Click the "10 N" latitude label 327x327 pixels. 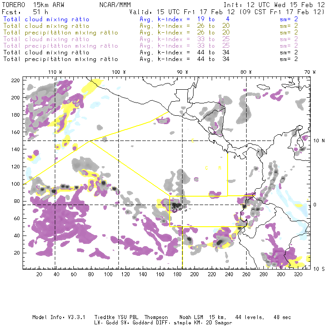[x=319, y=141]
